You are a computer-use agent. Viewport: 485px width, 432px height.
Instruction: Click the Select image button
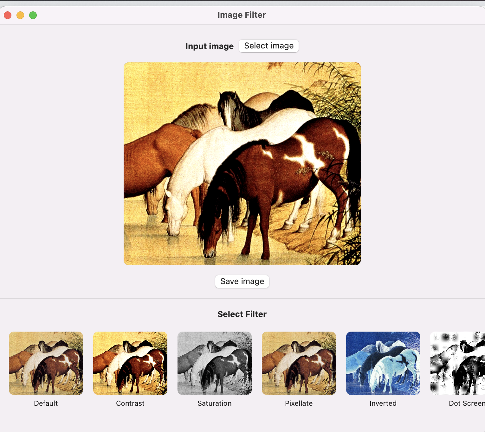point(268,46)
